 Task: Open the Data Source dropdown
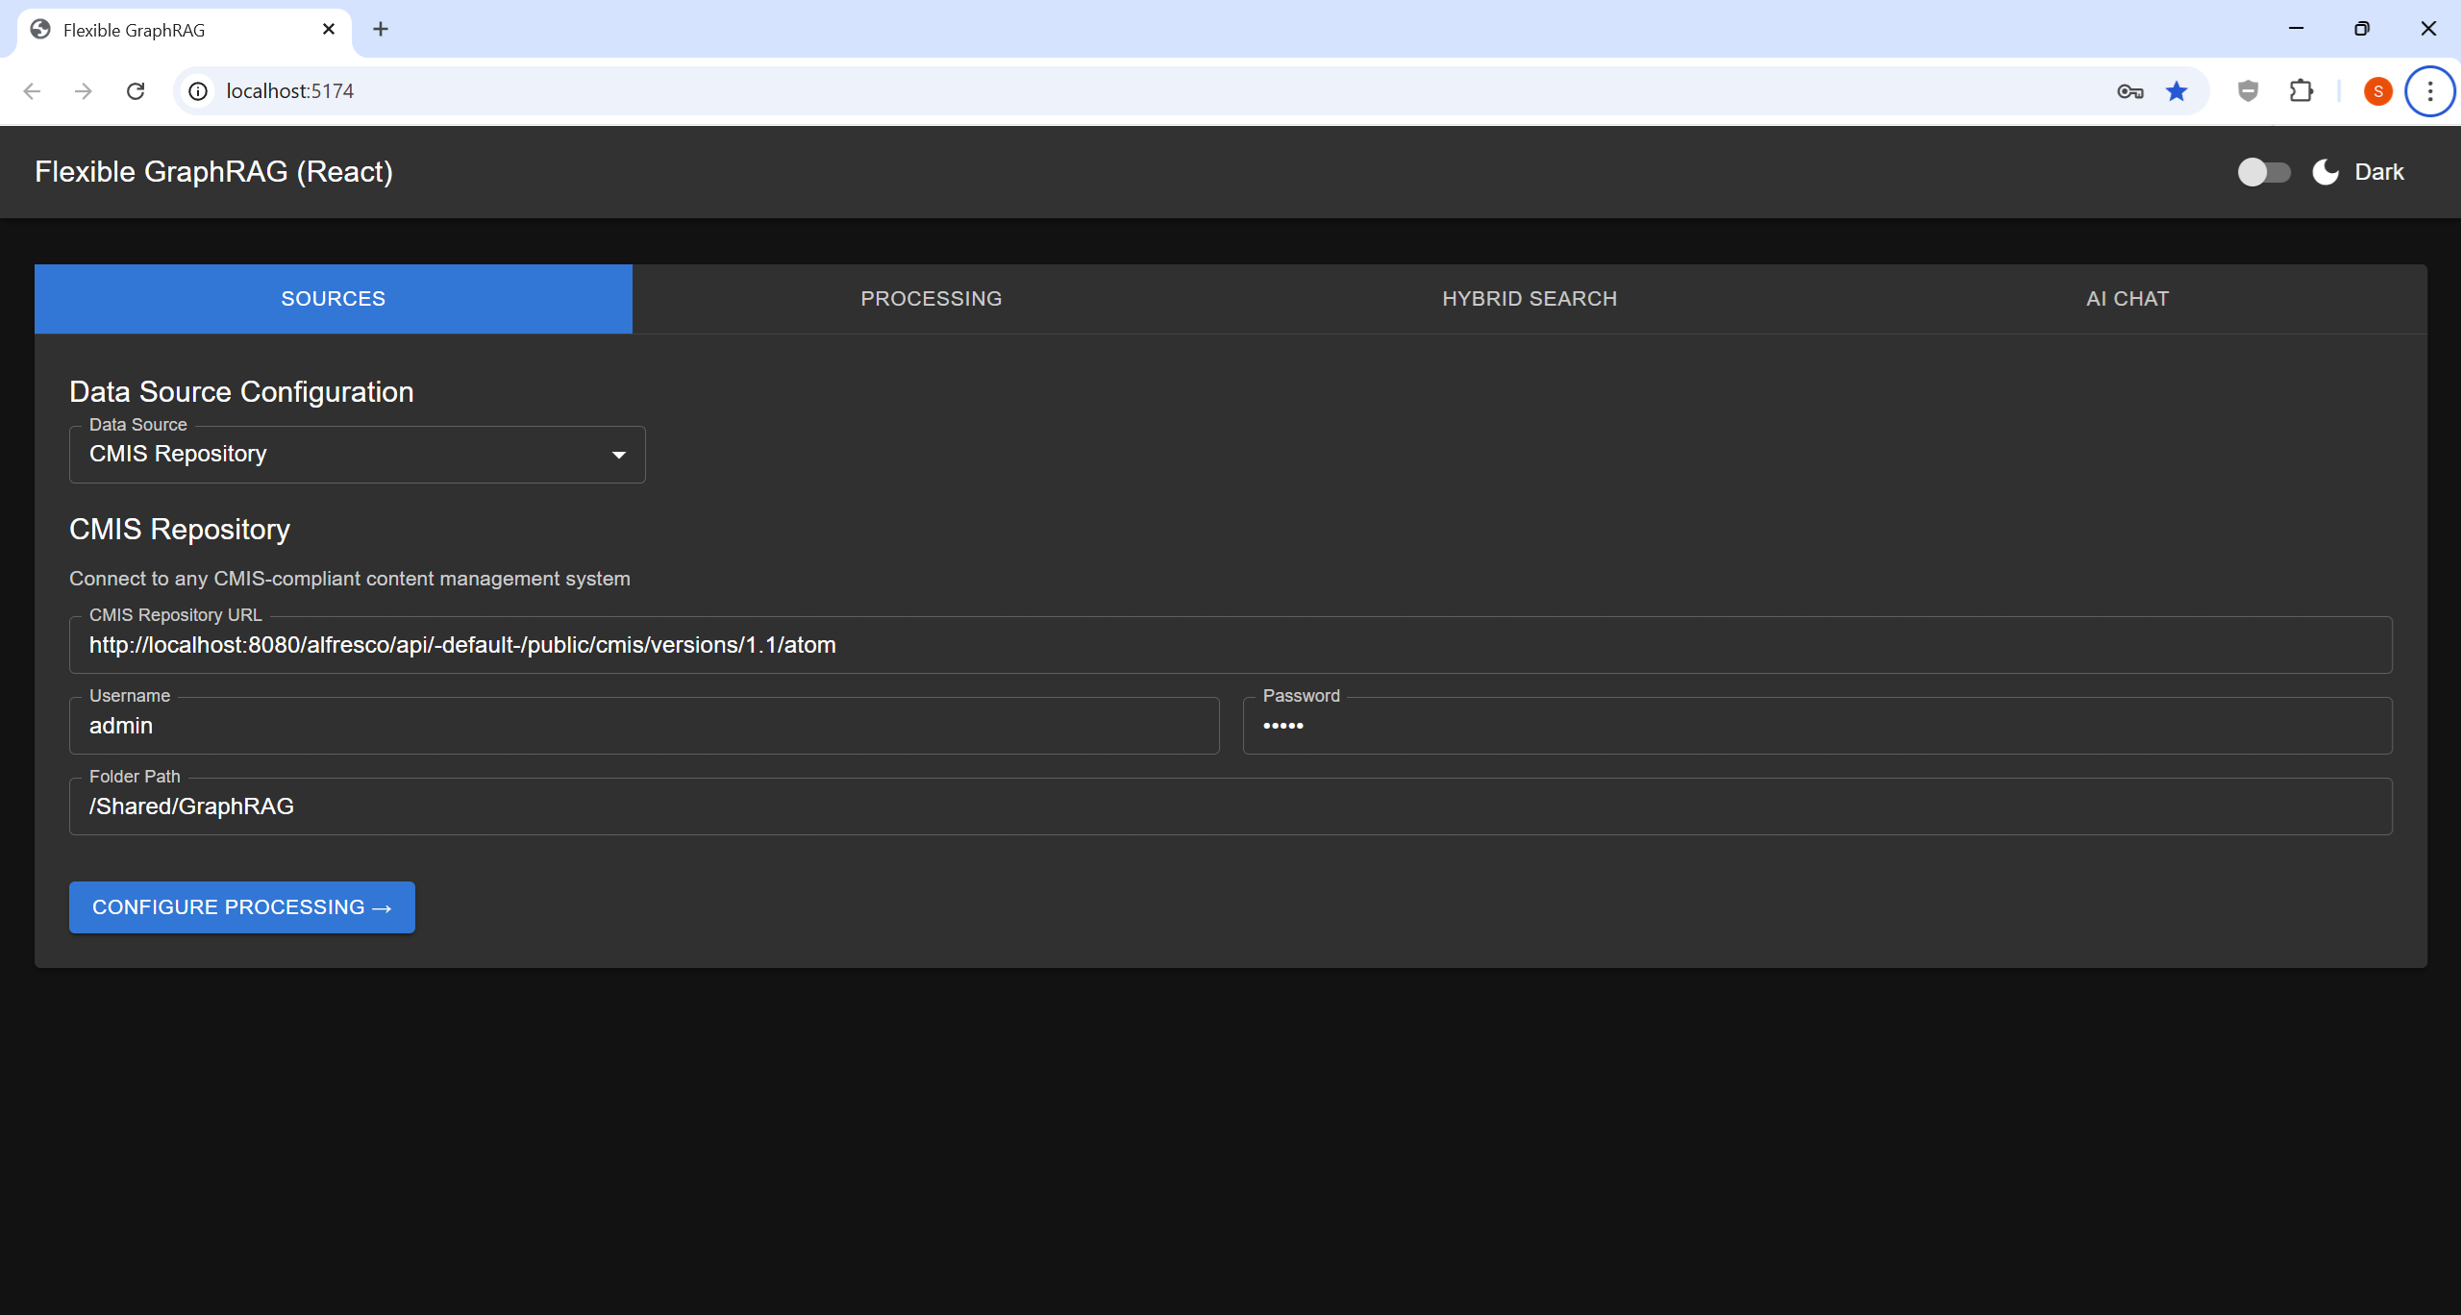[357, 454]
